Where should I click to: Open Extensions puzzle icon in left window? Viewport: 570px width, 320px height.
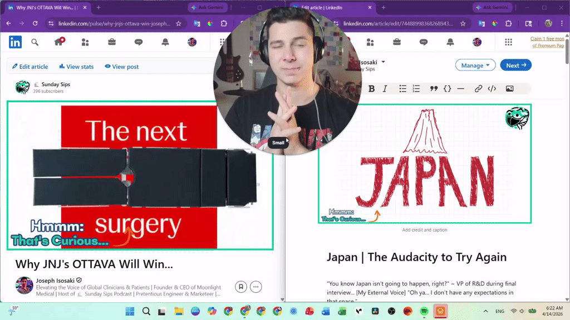pyautogui.click(x=224, y=23)
